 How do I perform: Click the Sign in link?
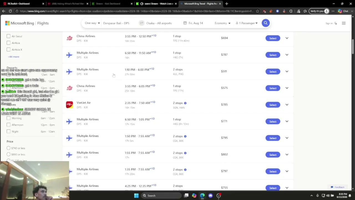coord(331,23)
